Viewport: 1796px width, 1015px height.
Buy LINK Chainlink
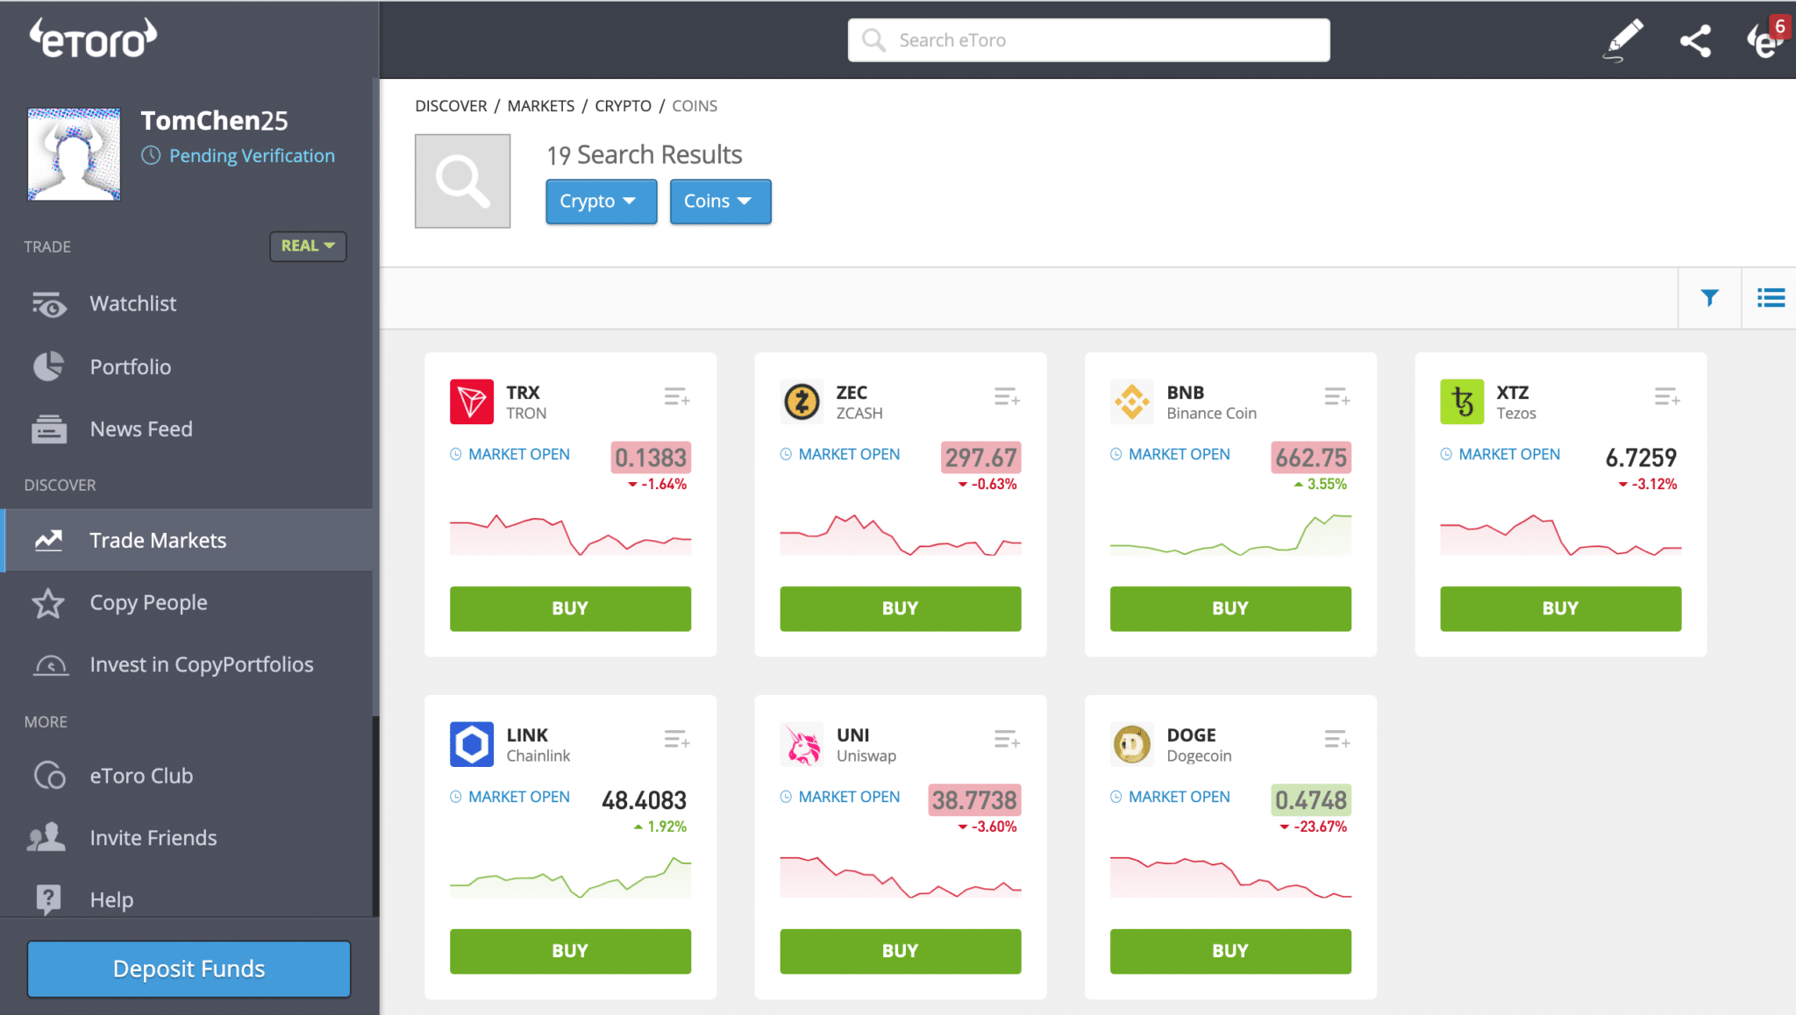click(x=570, y=951)
